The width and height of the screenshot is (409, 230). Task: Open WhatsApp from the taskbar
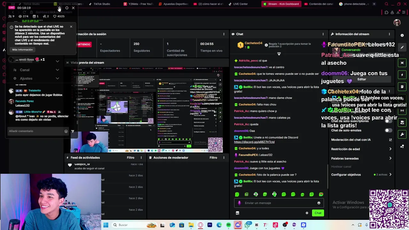pos(247,225)
